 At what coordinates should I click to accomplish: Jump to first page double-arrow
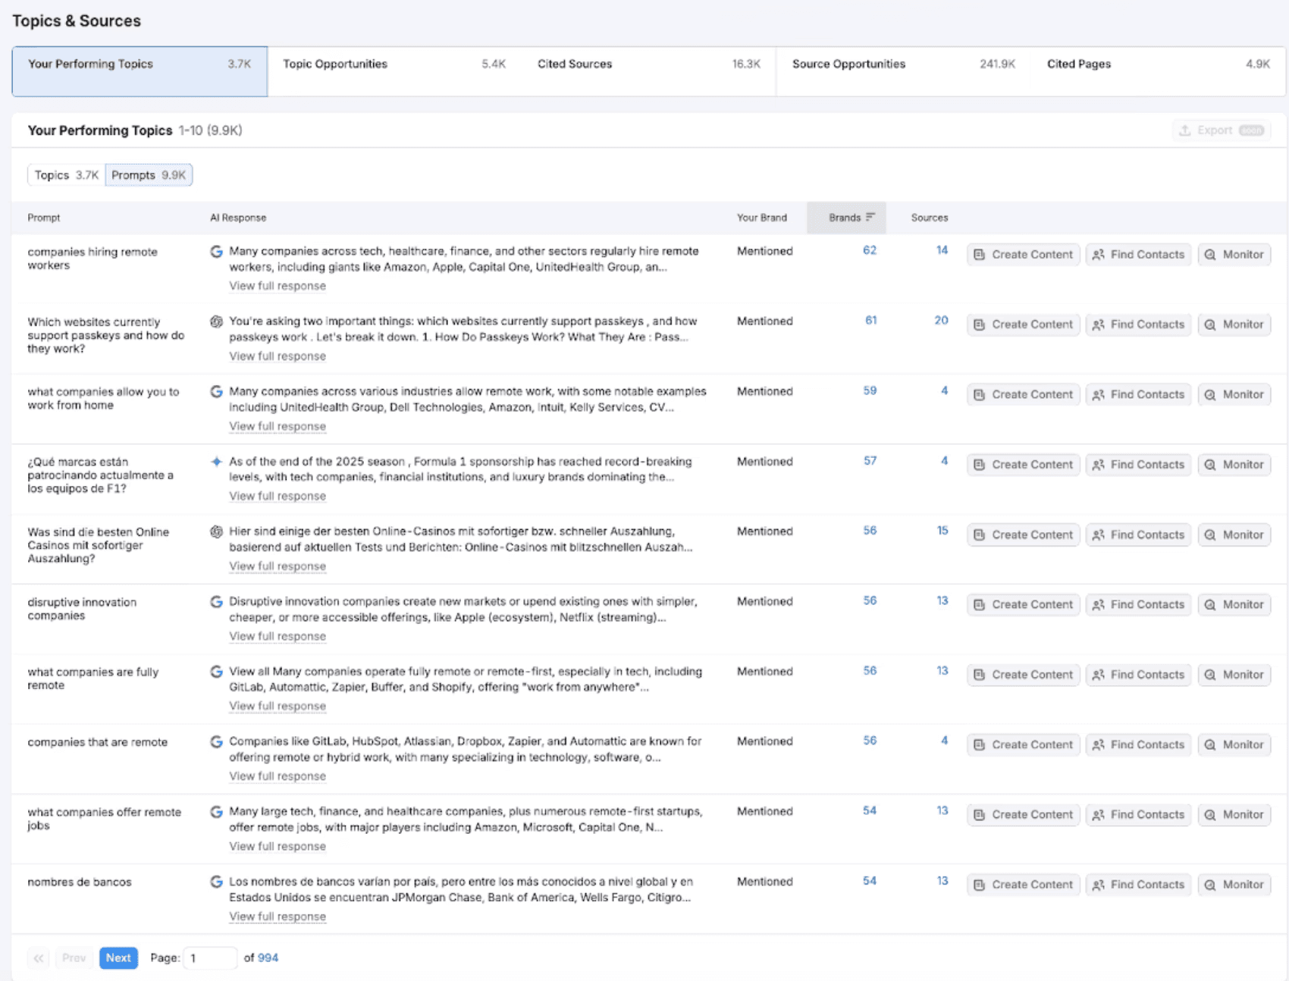click(39, 958)
